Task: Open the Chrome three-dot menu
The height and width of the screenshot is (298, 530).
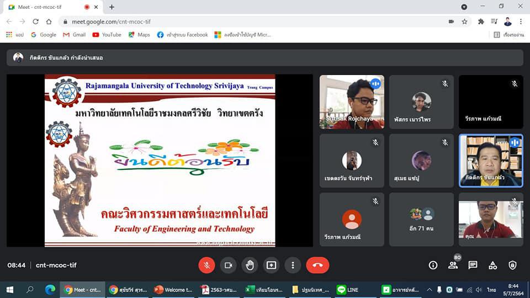Action: pyautogui.click(x=521, y=22)
